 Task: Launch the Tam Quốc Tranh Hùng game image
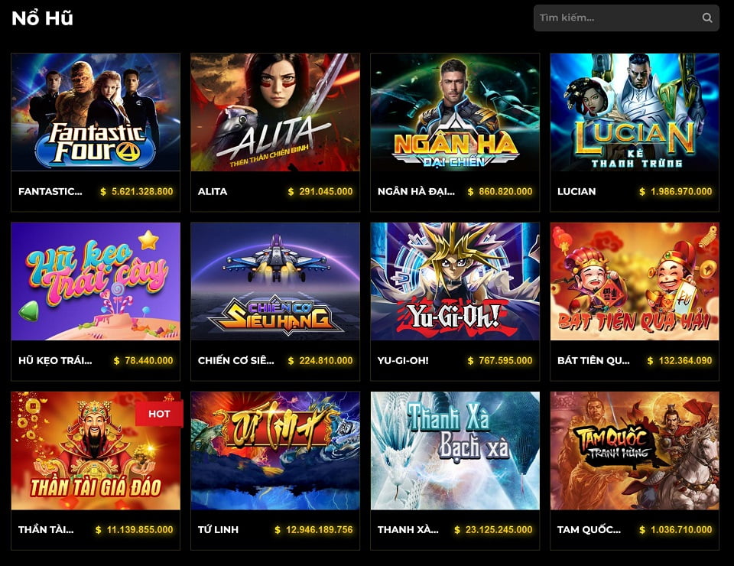point(635,451)
